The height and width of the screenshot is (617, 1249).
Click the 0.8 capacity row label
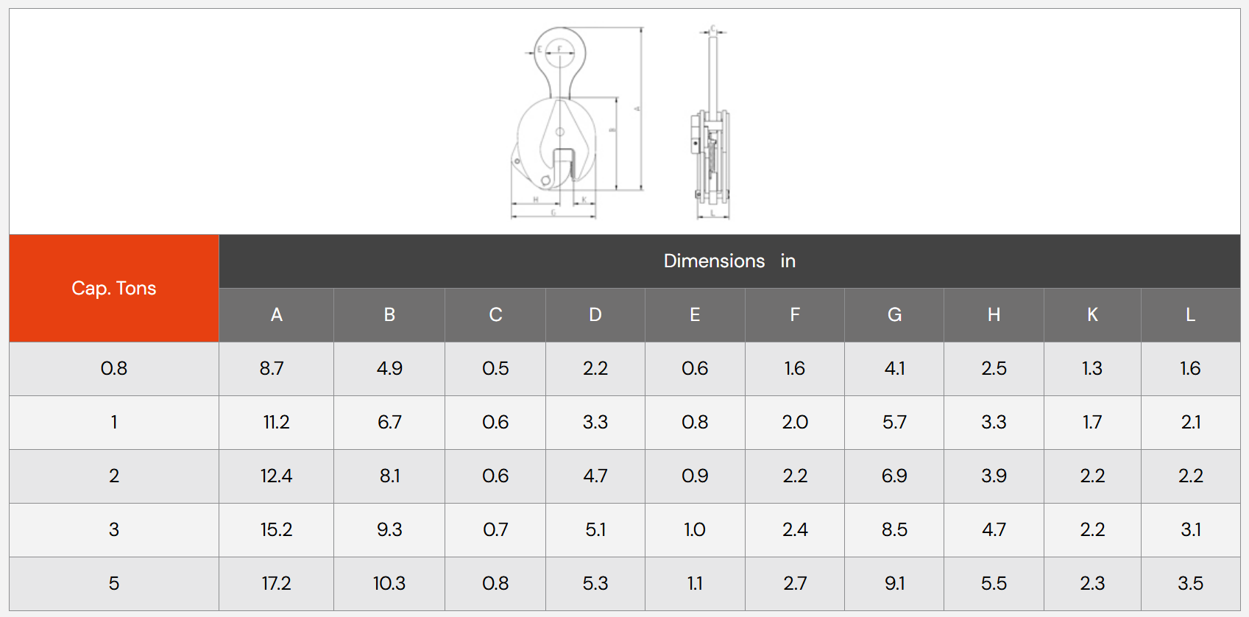(x=114, y=369)
